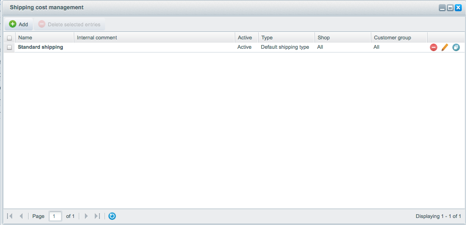The height and width of the screenshot is (225, 466).
Task: Click the red delete icon for Standard shipping
Action: click(x=433, y=47)
